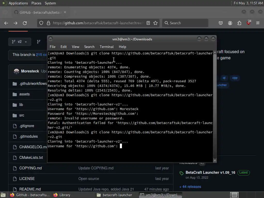Open the terminal Edit menu
Viewport: 264px width, 198px height.
[64, 47]
